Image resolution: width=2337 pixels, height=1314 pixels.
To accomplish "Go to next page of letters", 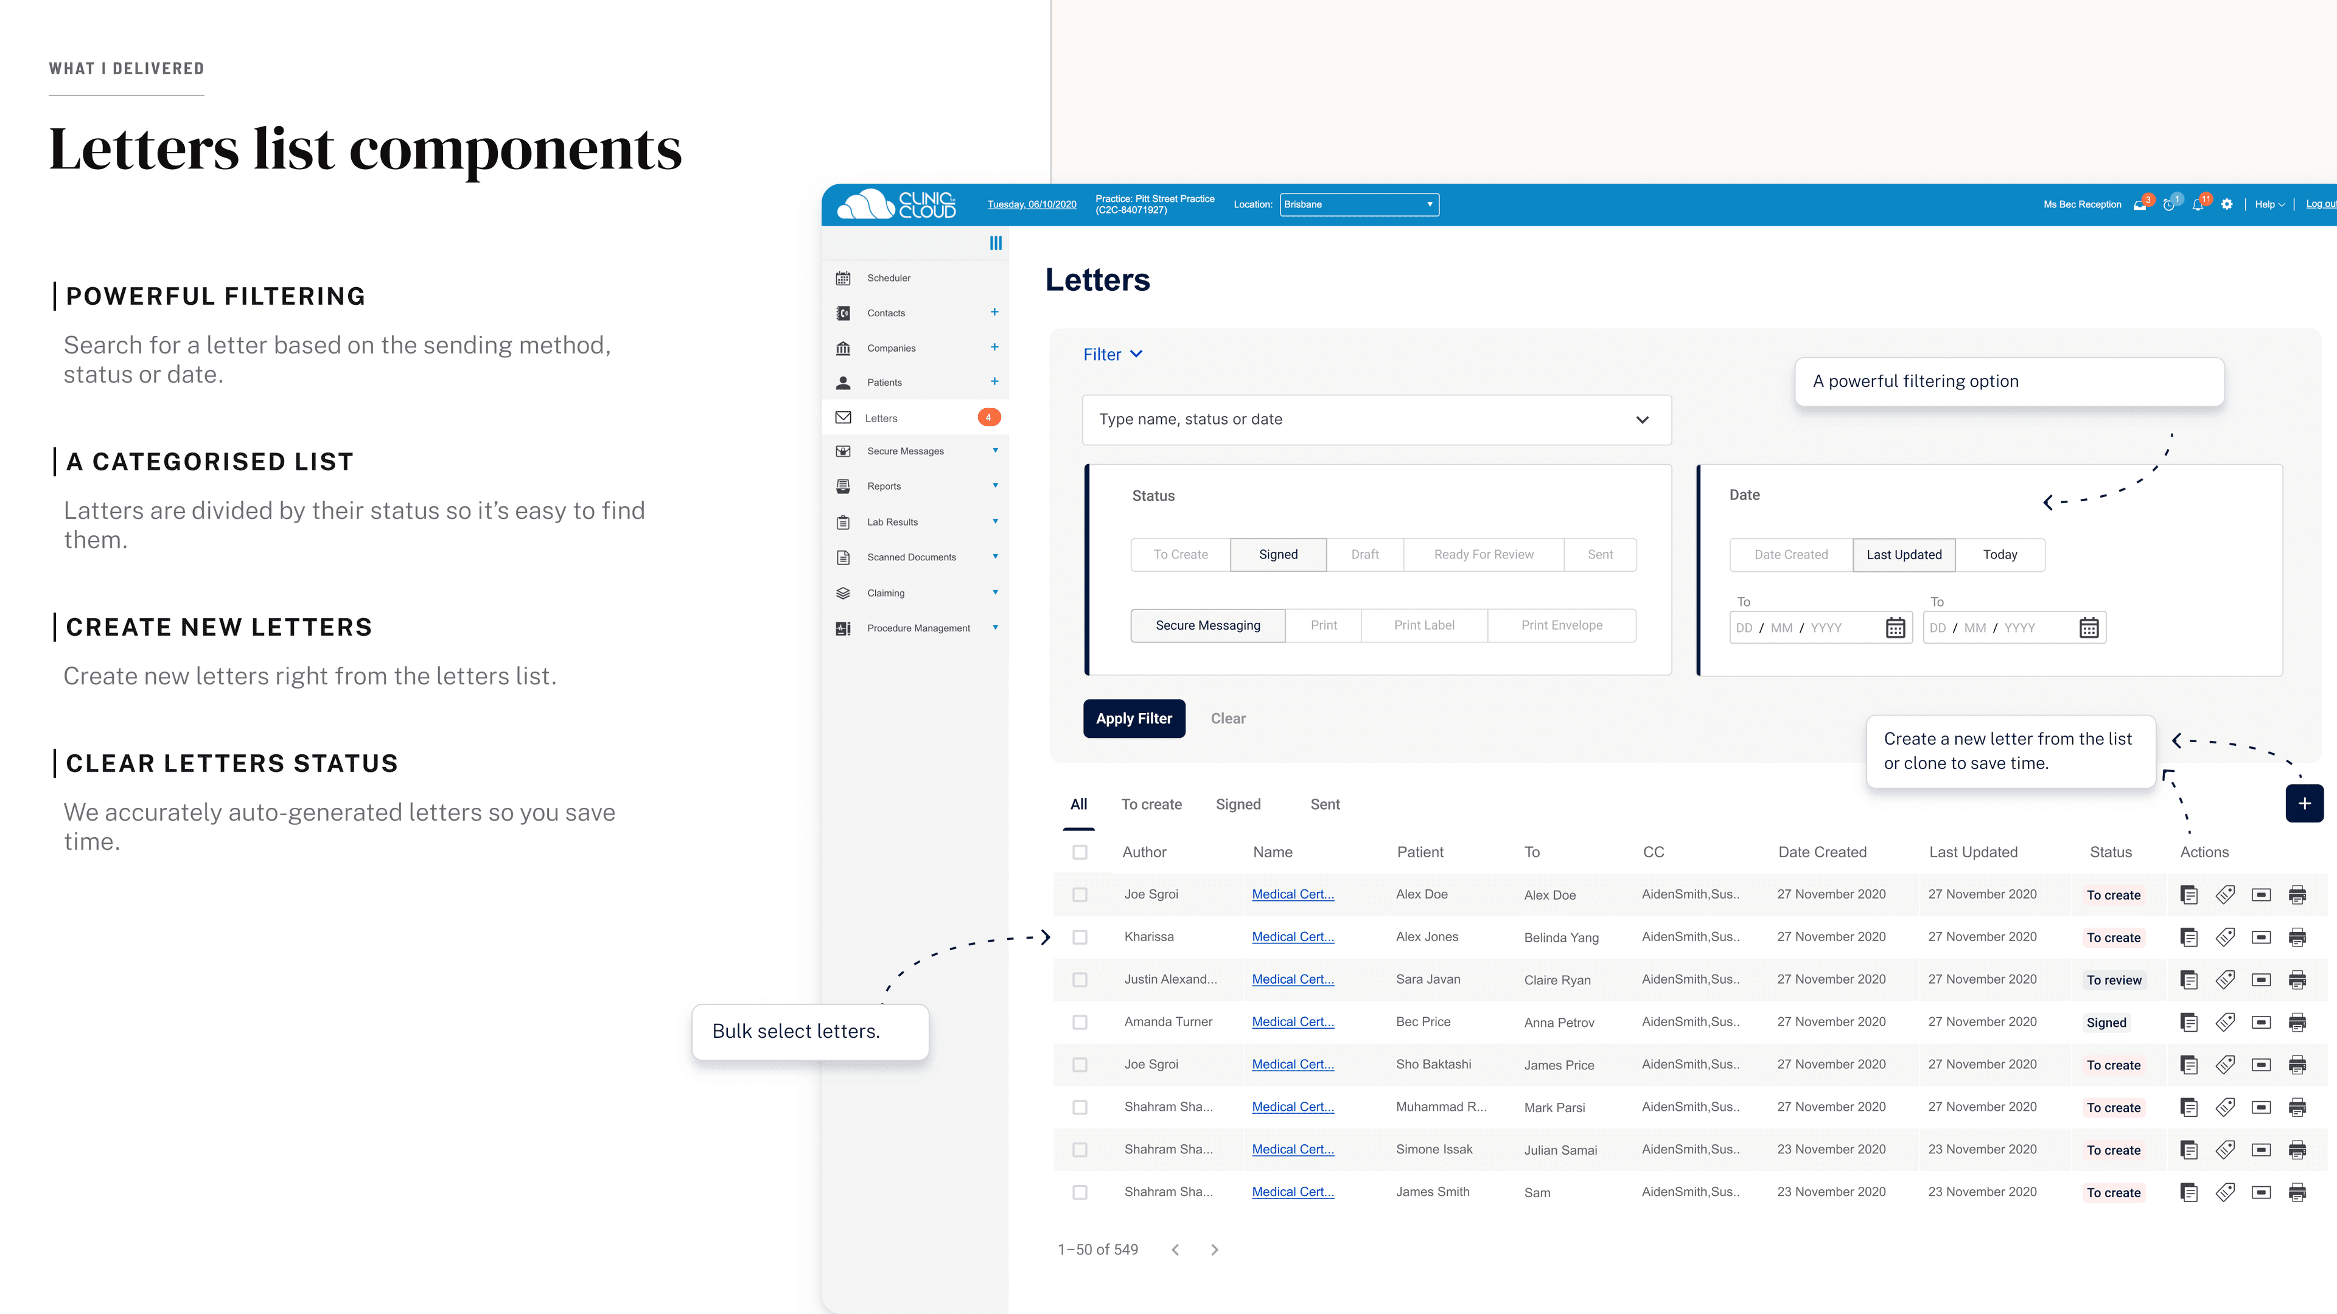I will (x=1215, y=1251).
